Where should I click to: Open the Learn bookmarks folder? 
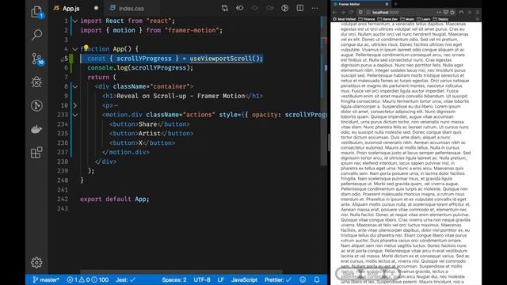click(424, 19)
